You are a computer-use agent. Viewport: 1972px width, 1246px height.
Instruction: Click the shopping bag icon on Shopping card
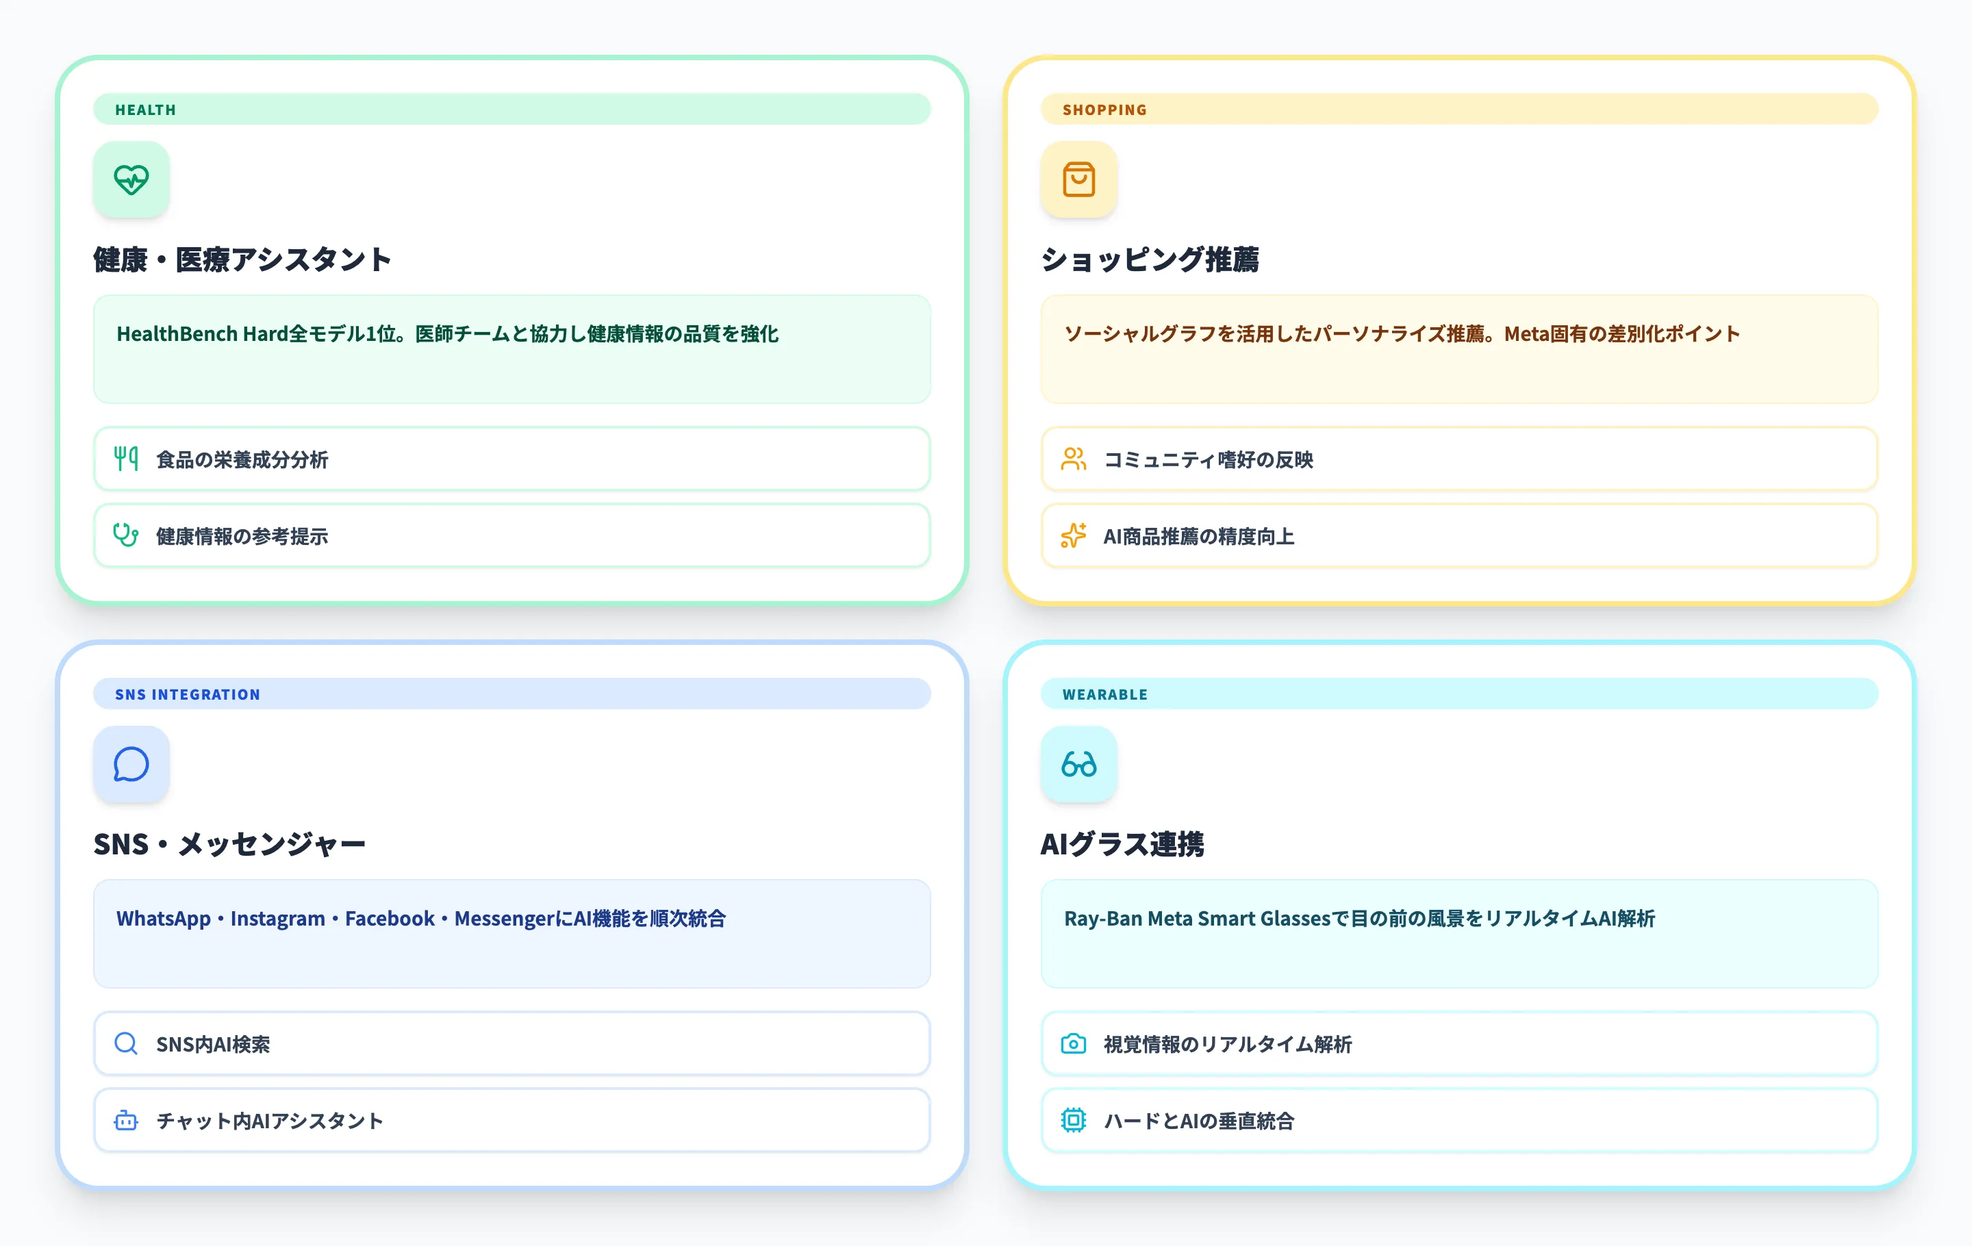tap(1078, 179)
